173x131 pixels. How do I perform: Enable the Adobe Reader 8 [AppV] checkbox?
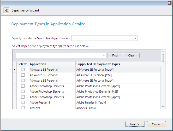pyautogui.click(x=23, y=102)
